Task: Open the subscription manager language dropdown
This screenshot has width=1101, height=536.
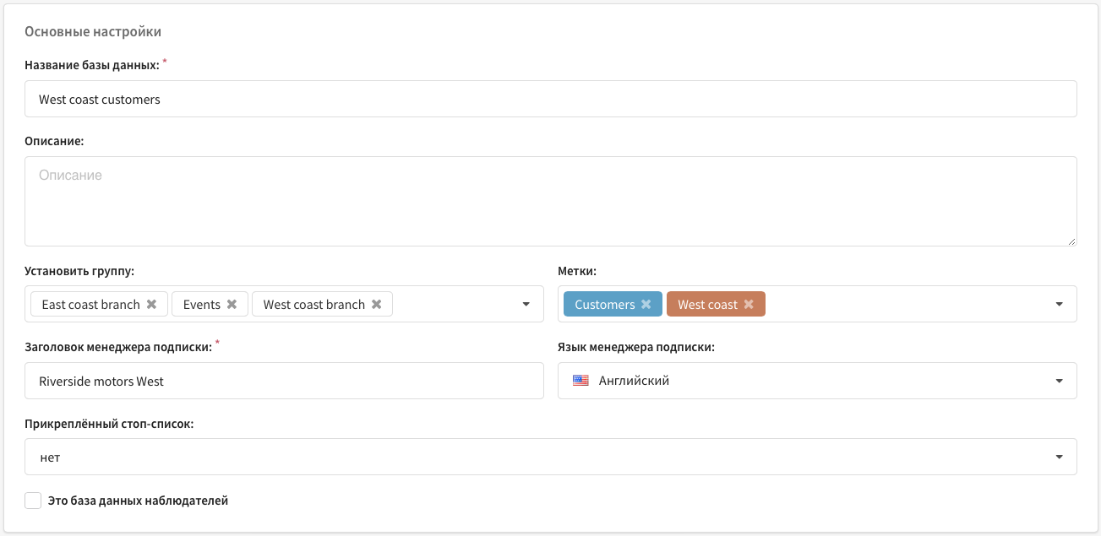Action: (x=817, y=381)
